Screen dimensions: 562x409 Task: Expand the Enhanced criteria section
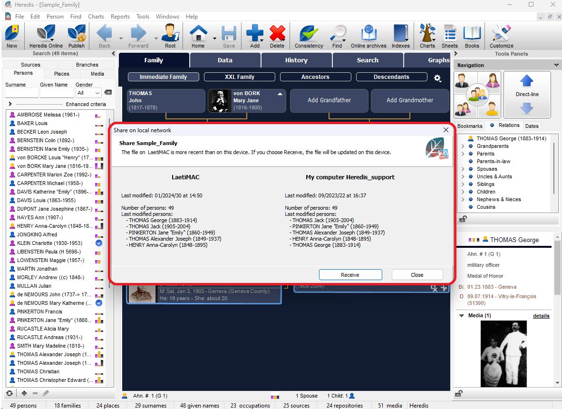click(x=10, y=104)
